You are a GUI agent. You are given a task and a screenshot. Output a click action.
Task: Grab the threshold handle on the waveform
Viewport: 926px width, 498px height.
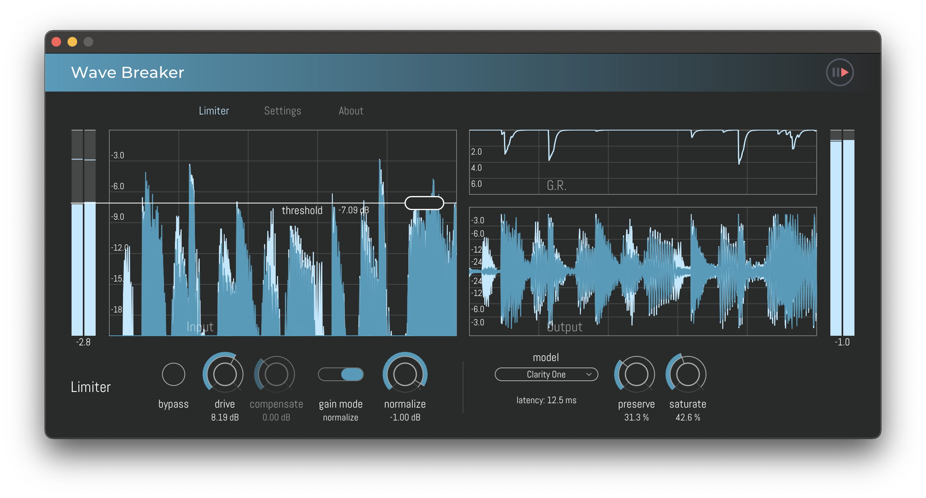pos(424,203)
